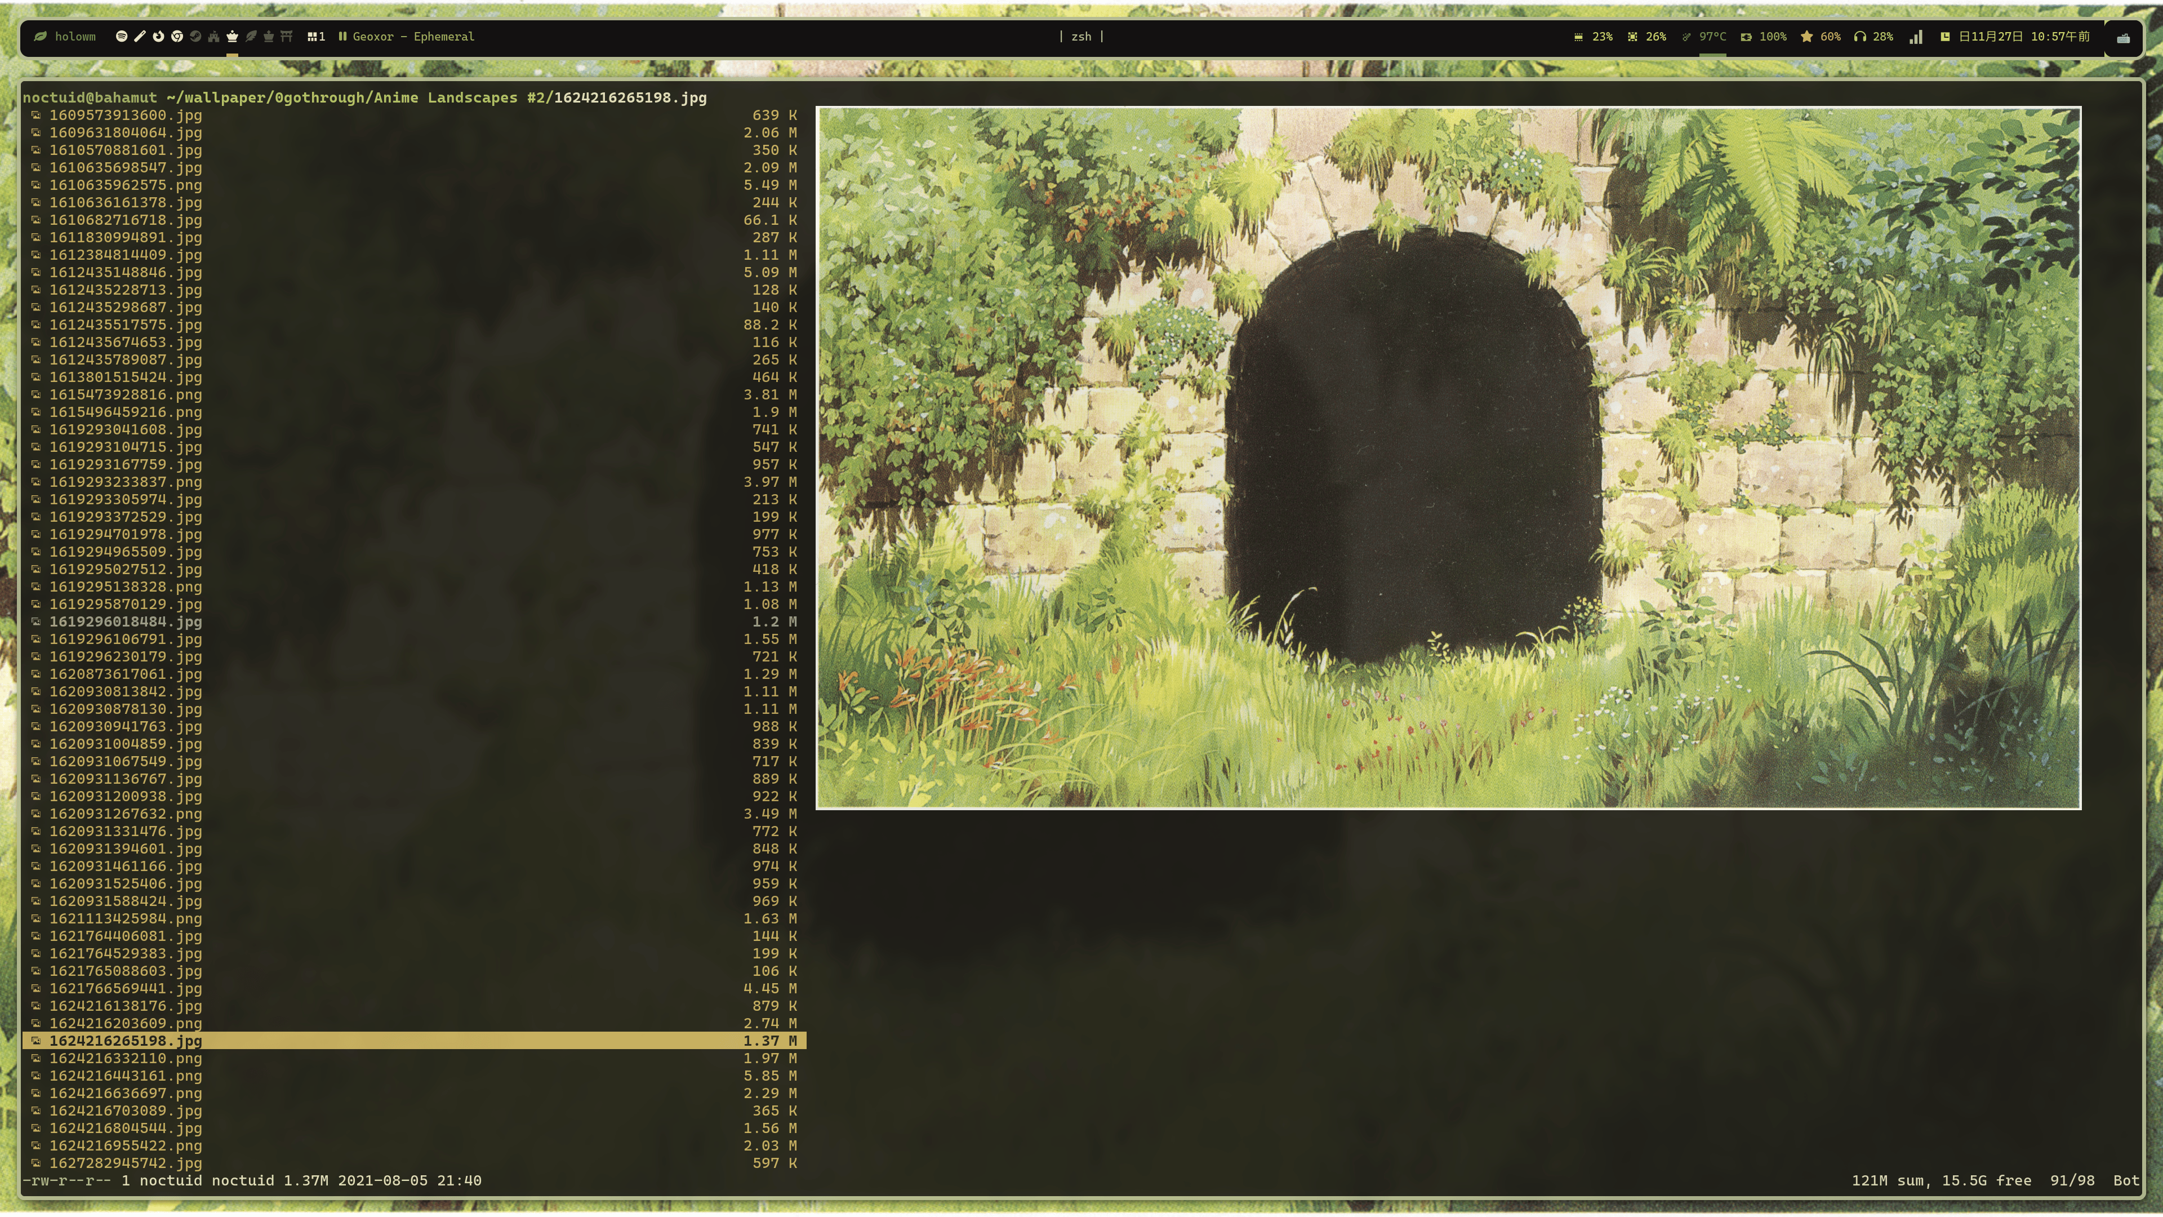2163x1217 pixels.
Task: Select file 1624216804544.jpg
Action: [414, 1128]
